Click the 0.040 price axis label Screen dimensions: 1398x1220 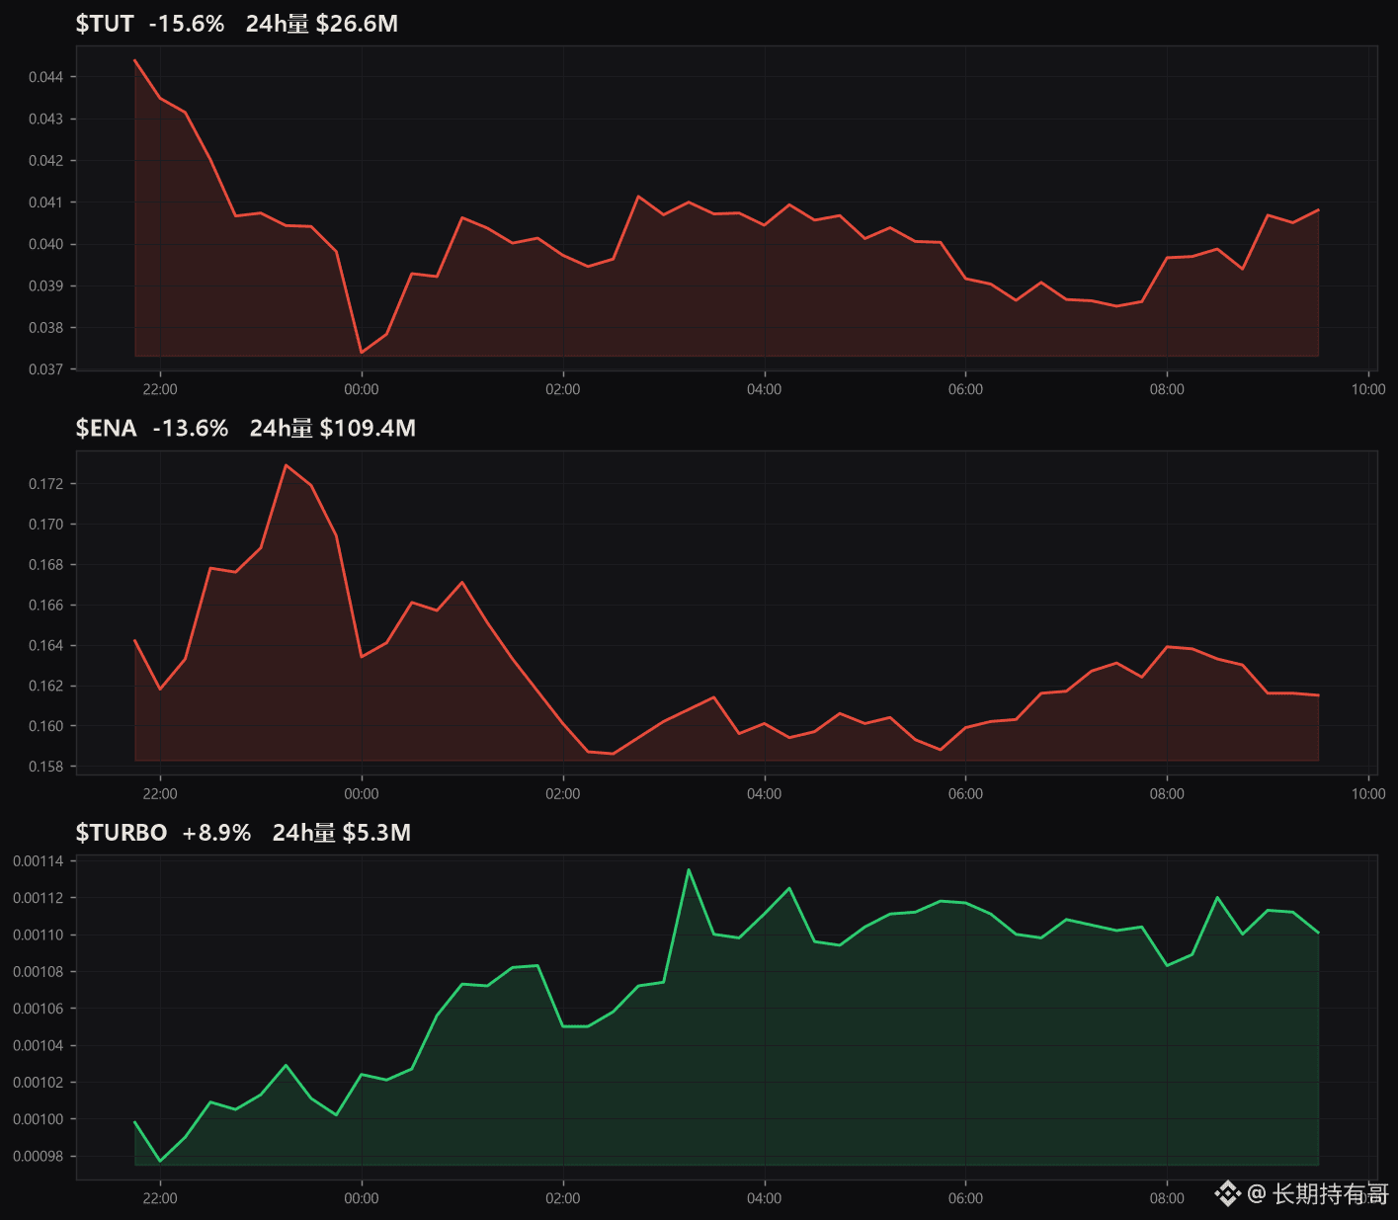[x=45, y=244]
